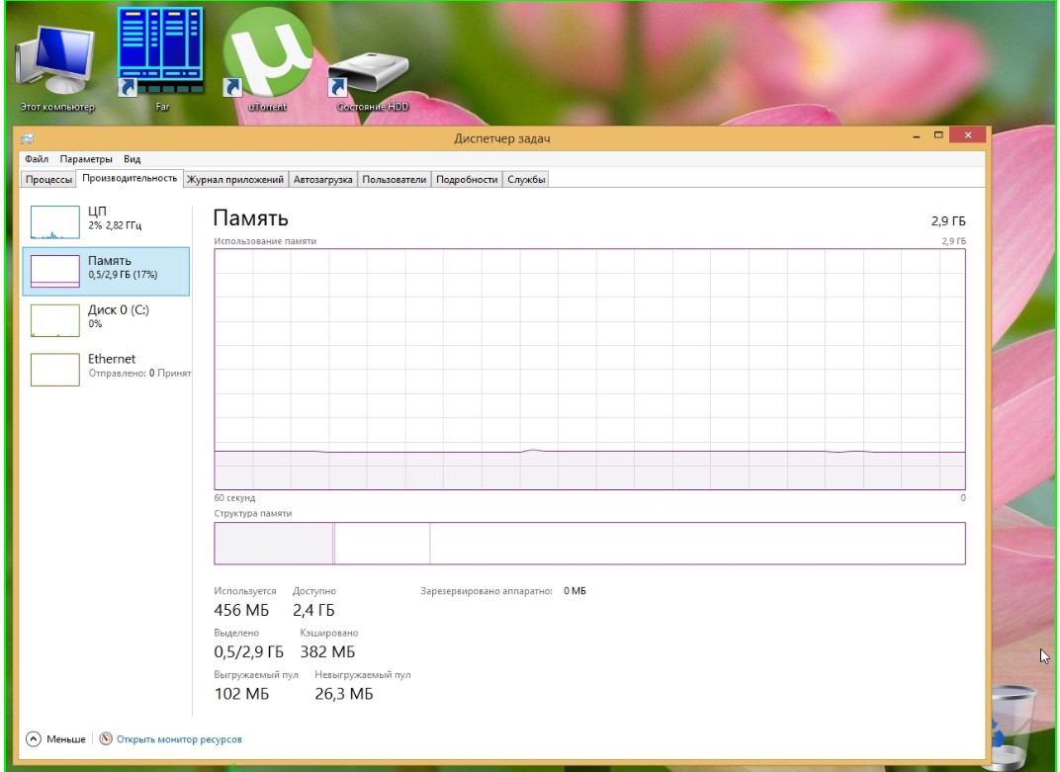Click the Структура памяти composition bar

[x=589, y=543]
